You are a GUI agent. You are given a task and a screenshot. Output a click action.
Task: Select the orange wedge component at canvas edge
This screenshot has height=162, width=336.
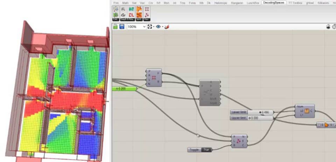(326, 125)
